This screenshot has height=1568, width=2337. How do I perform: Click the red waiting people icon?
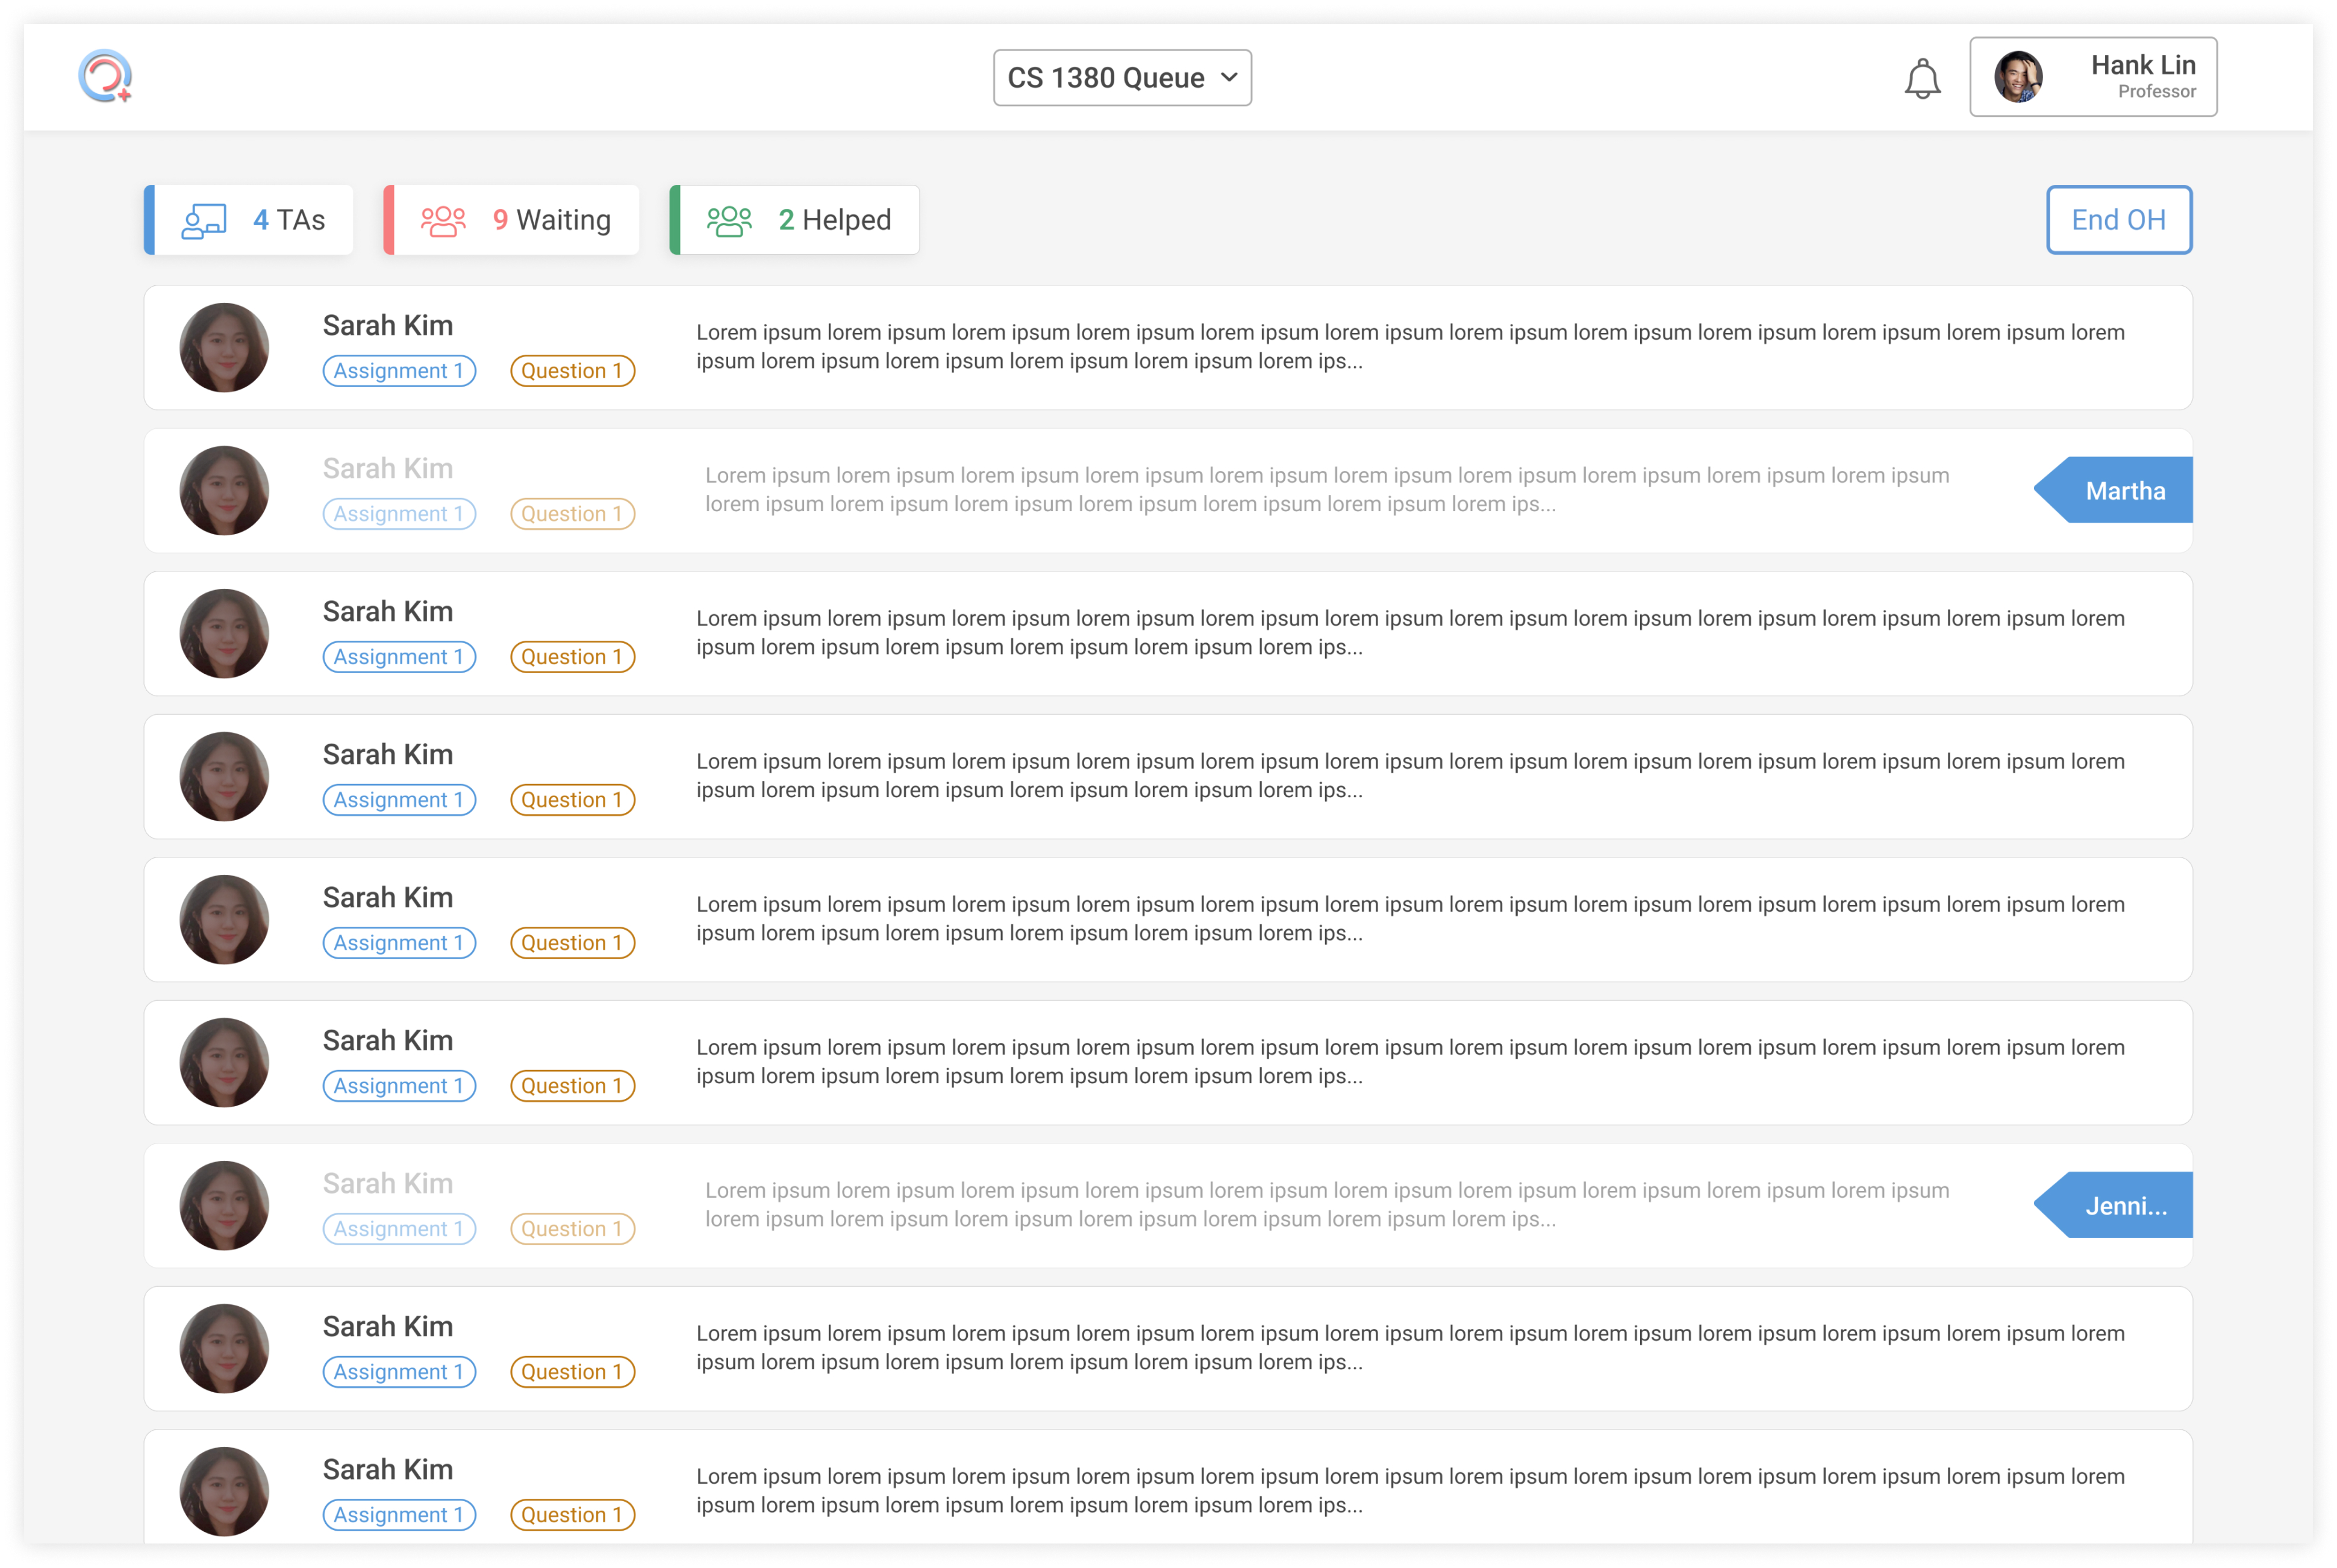pyautogui.click(x=443, y=220)
